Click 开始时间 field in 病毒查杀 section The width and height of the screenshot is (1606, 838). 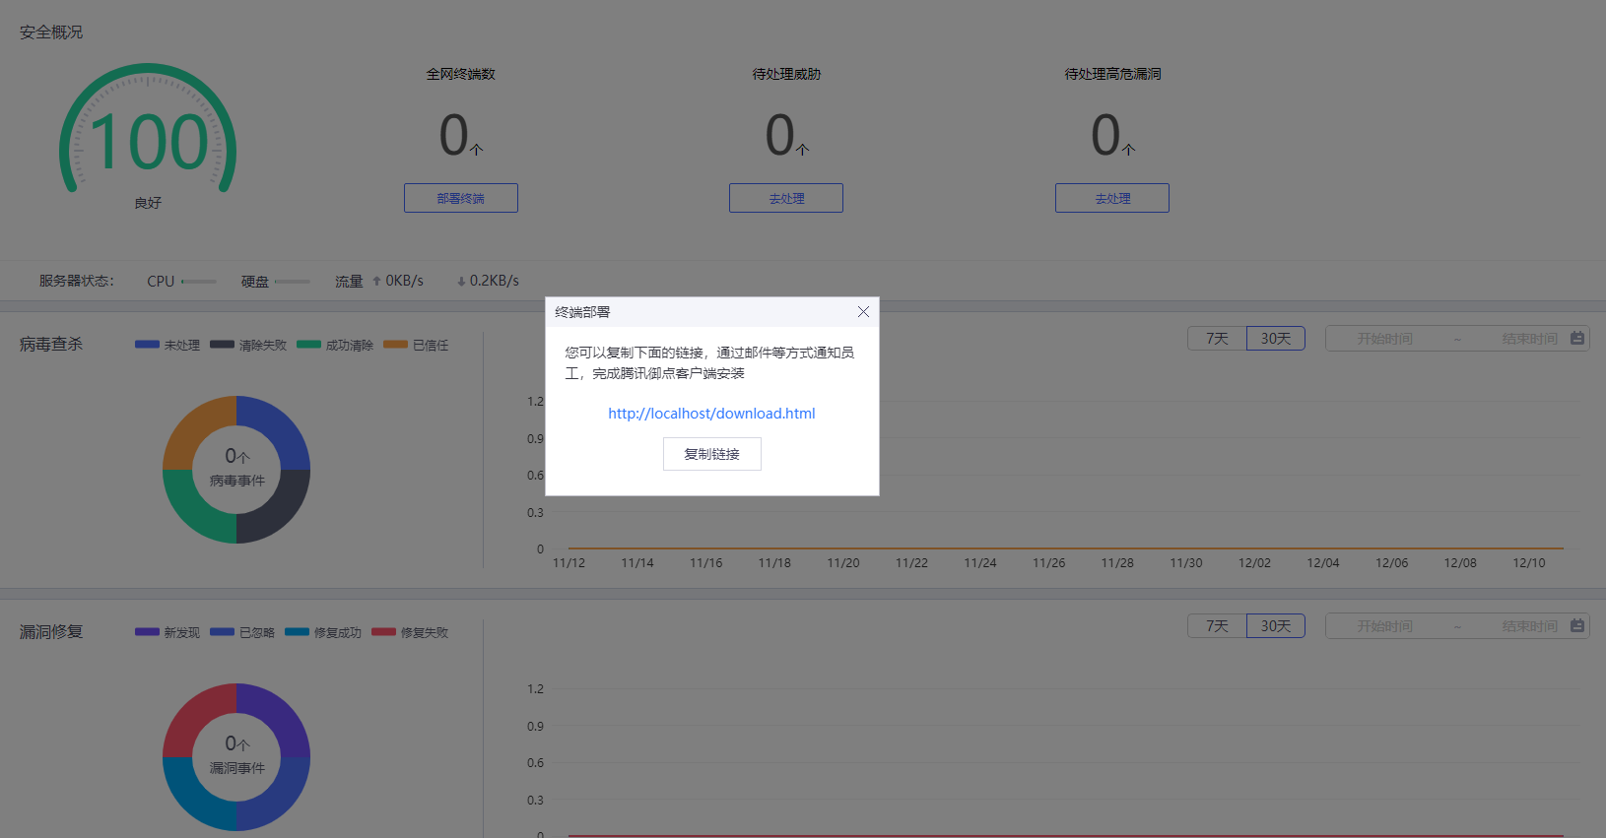point(1384,339)
